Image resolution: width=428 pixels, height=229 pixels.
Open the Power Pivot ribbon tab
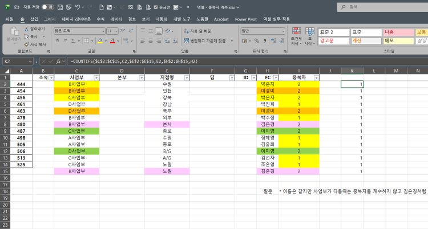(245, 19)
